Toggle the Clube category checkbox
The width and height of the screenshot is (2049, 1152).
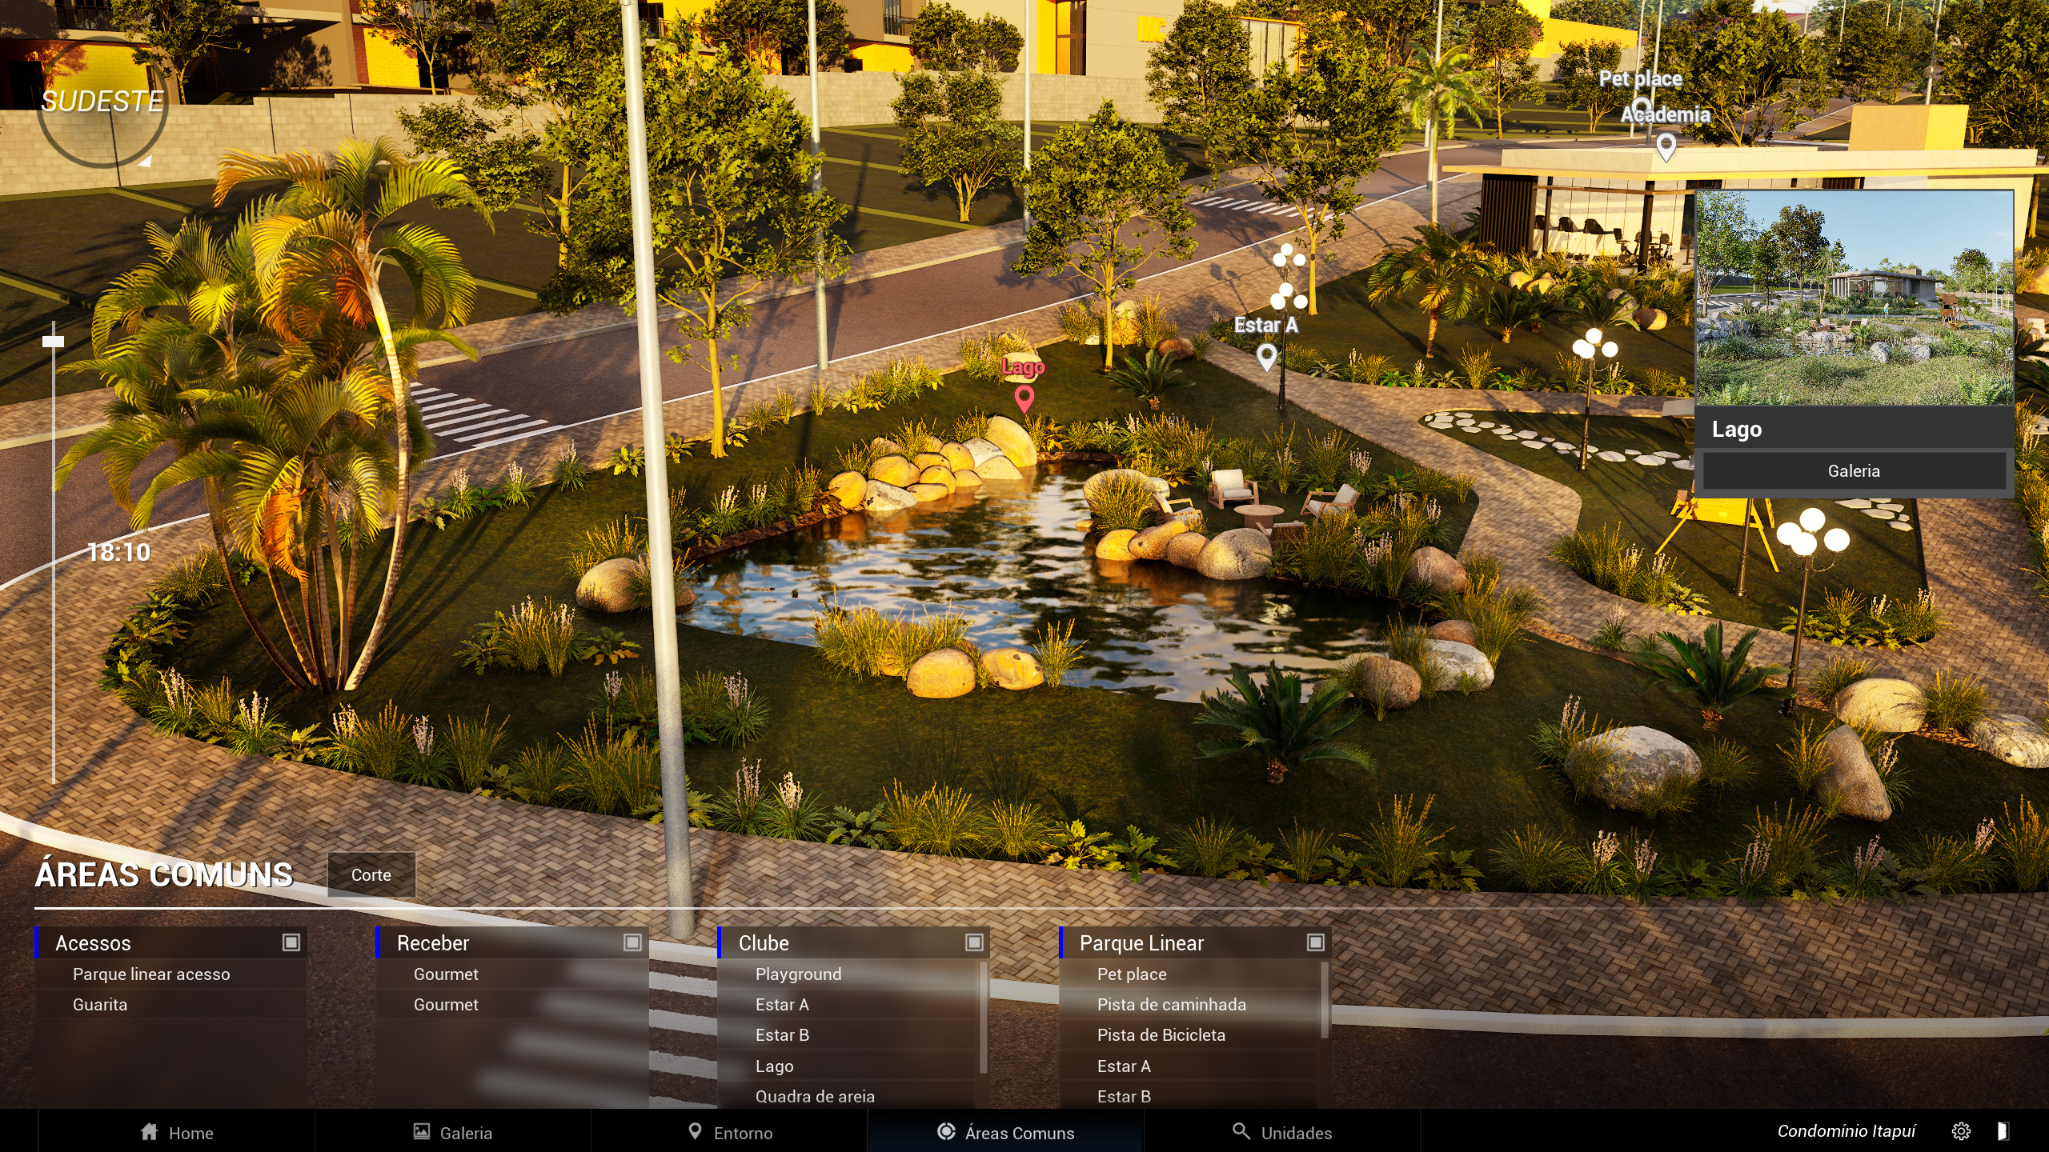(x=974, y=942)
